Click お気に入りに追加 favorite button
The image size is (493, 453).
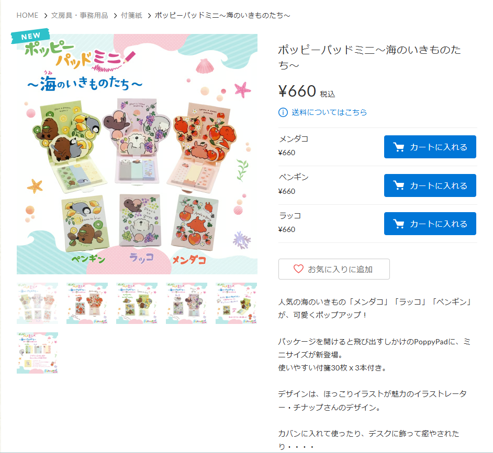tap(334, 269)
